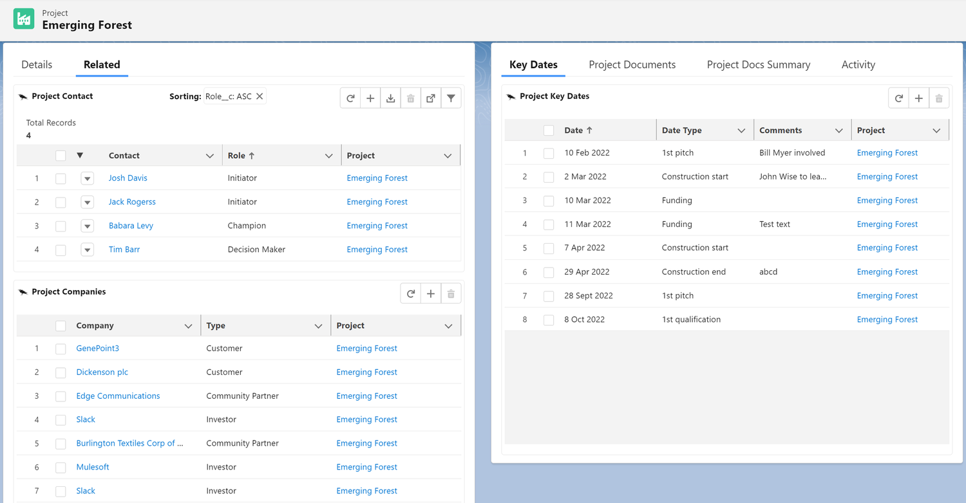
Task: Open the Babara Levy contact link
Action: [131, 226]
